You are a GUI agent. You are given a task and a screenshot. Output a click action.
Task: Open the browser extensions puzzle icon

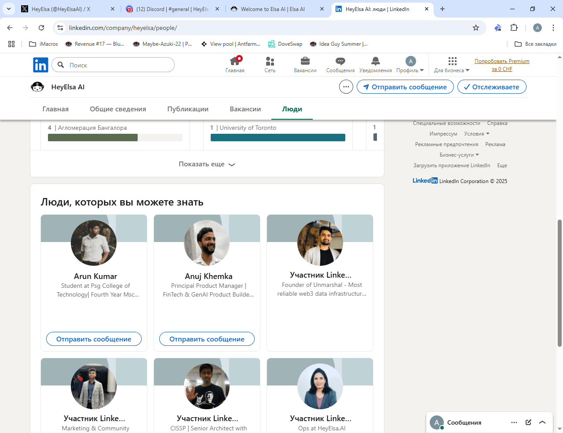tap(514, 28)
